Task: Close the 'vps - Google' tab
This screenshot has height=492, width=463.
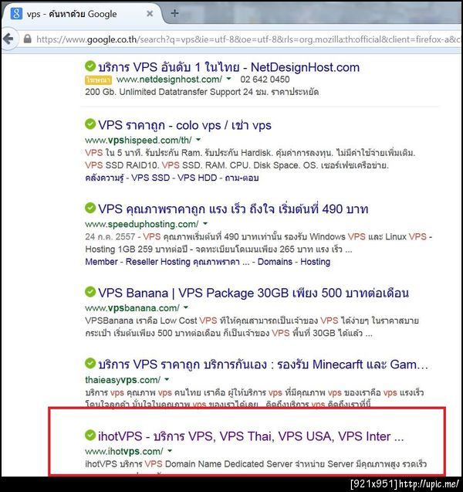Action: coord(150,13)
